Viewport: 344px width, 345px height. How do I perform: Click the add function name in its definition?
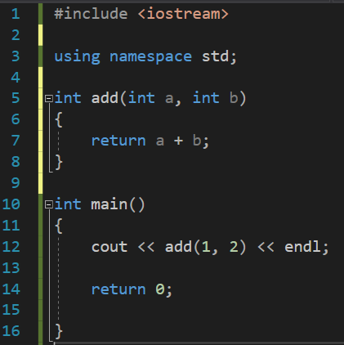pyautogui.click(x=105, y=98)
